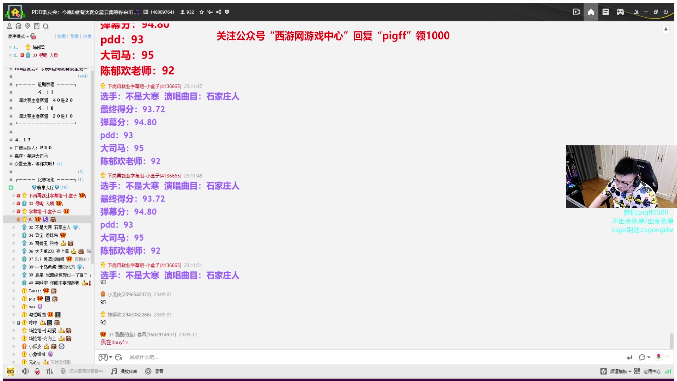
Task: Select user 勾栏听曲 in the room list
Action: pos(37,315)
